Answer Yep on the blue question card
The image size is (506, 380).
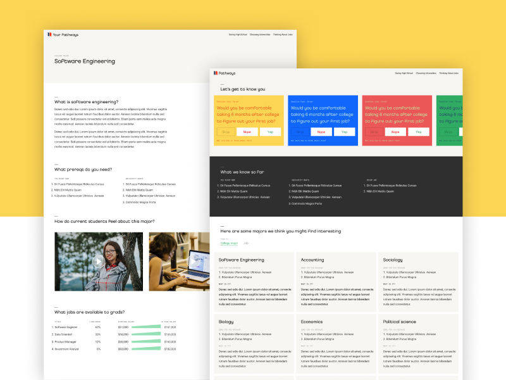(344, 132)
